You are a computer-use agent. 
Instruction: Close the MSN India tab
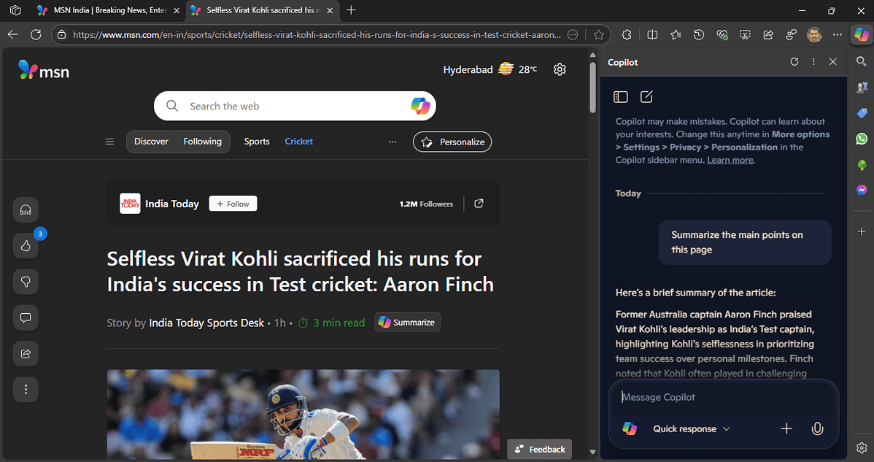click(x=177, y=11)
